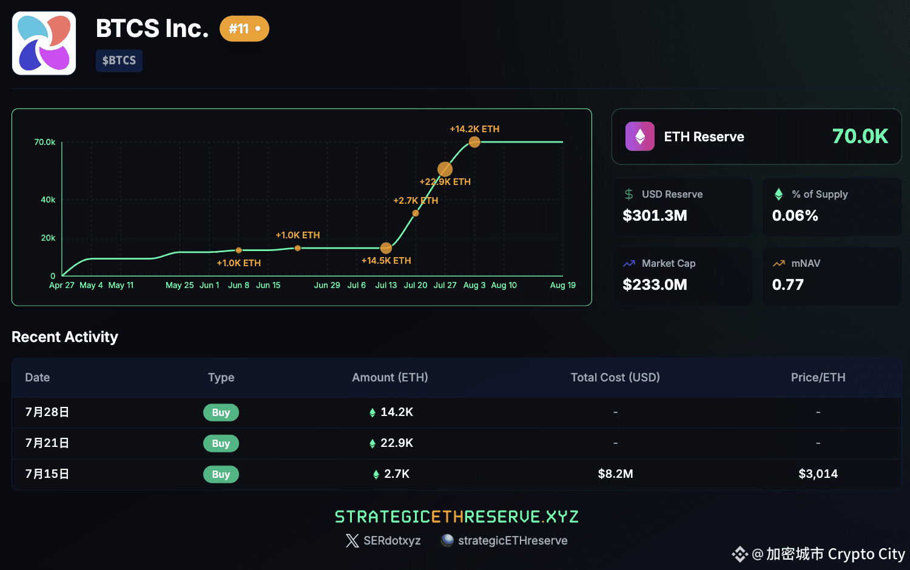Select the chart marker above Jun 8 label
The image size is (910, 570).
point(239,250)
